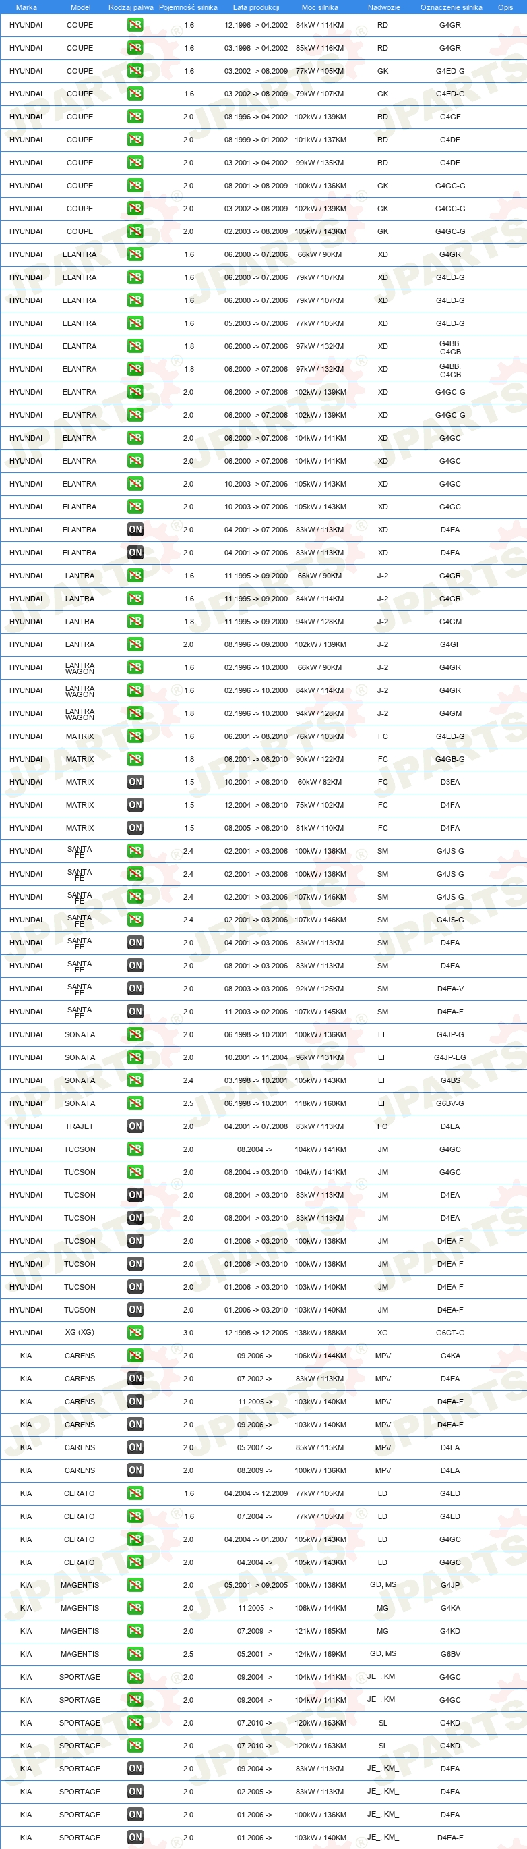The height and width of the screenshot is (1849, 527).
Task: Click petrol icon in the XG (XG) row
Action: (135, 1333)
